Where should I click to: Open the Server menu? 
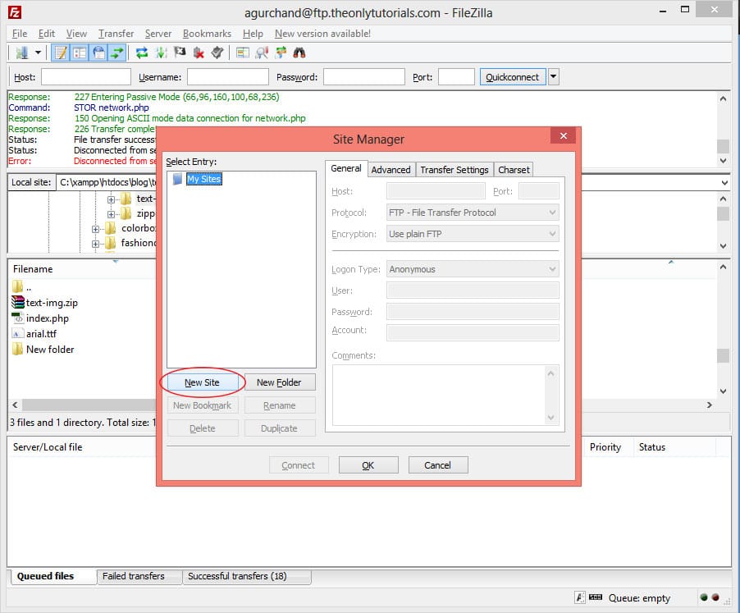[158, 34]
